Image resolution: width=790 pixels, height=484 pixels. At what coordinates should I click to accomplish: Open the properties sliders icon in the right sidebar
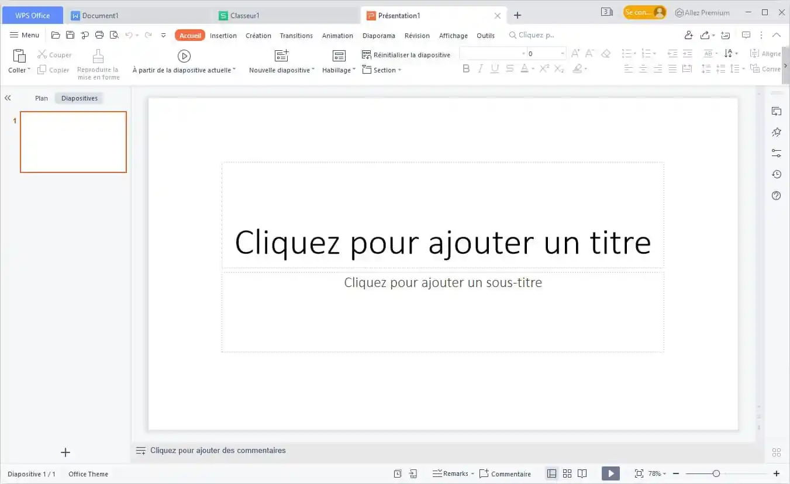click(x=777, y=153)
